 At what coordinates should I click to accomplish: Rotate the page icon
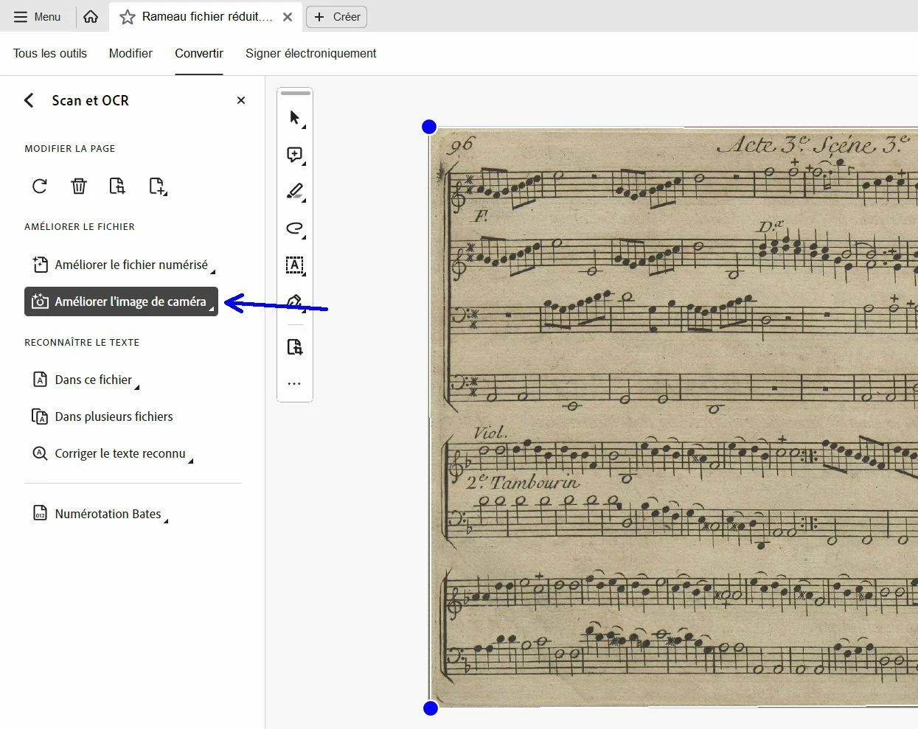(40, 186)
